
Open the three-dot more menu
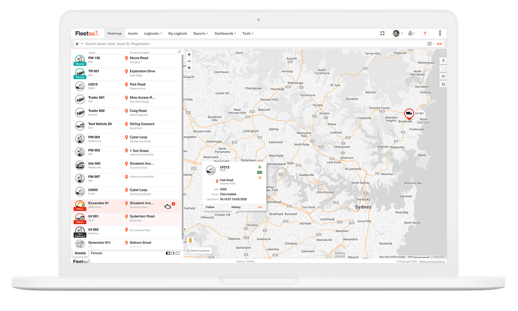click(x=440, y=33)
